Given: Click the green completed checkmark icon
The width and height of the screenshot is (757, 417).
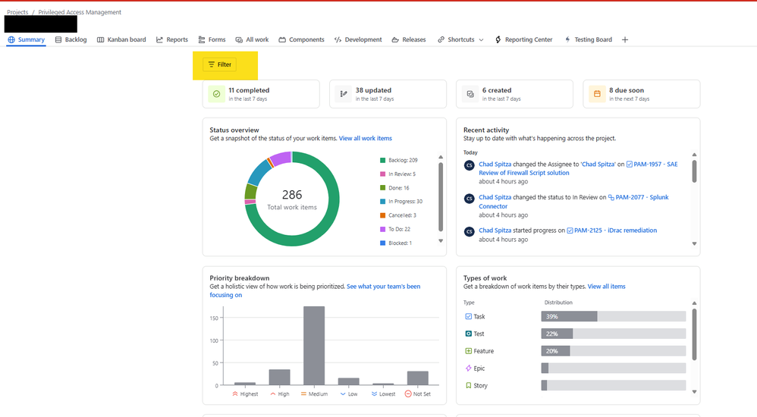Looking at the screenshot, I should coord(217,94).
